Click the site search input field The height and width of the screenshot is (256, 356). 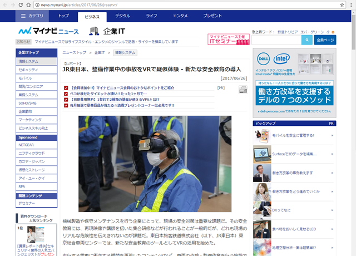tap(275, 40)
